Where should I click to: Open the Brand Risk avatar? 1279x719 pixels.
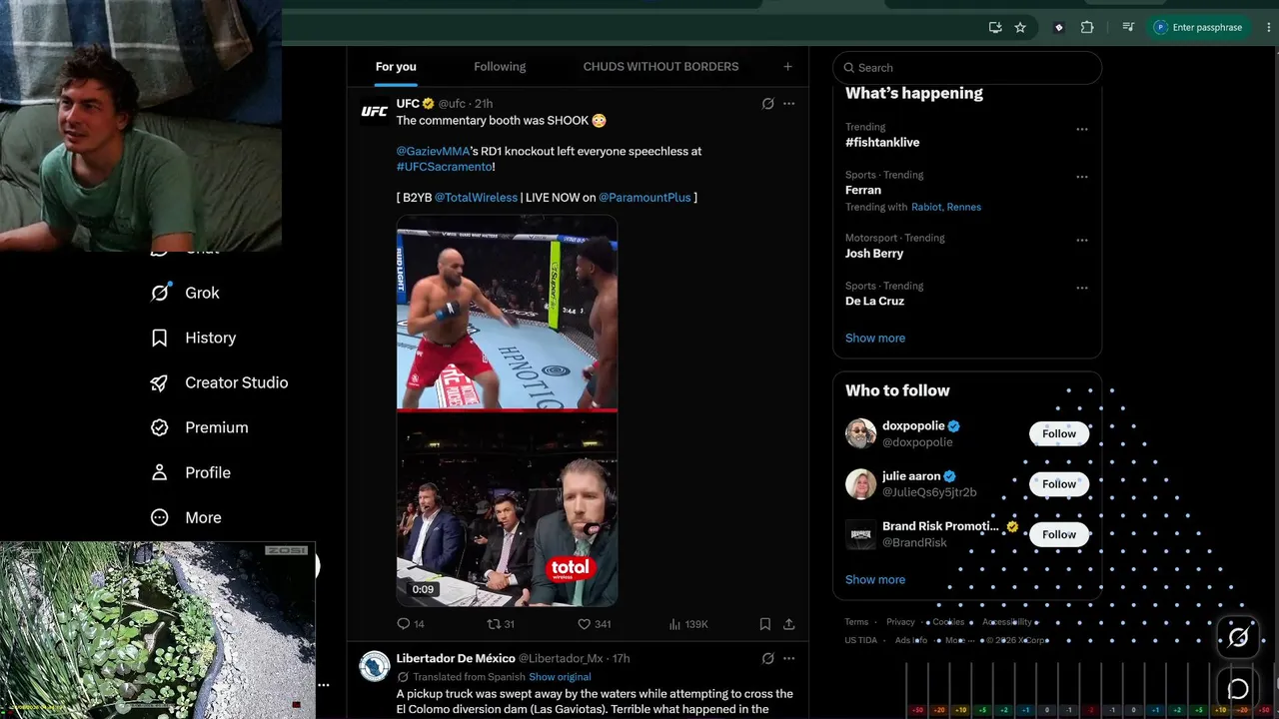(x=860, y=534)
